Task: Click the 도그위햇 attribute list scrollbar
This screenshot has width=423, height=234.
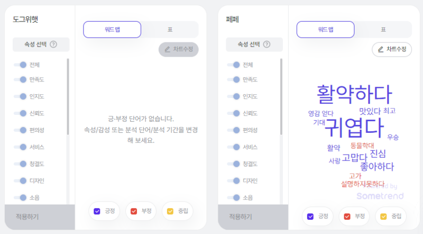Action: pos(68,96)
